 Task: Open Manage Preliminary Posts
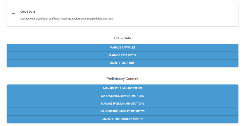[122, 88]
